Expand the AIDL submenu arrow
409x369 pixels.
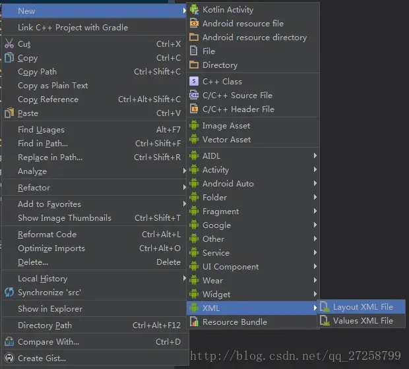(x=315, y=156)
